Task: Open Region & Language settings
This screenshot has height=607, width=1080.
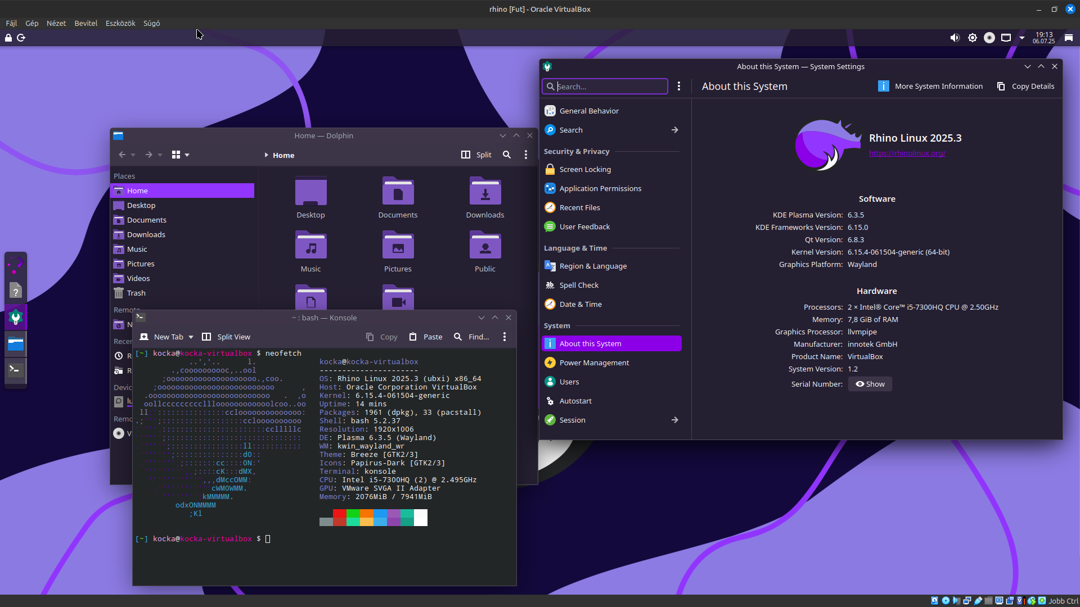Action: 611,266
